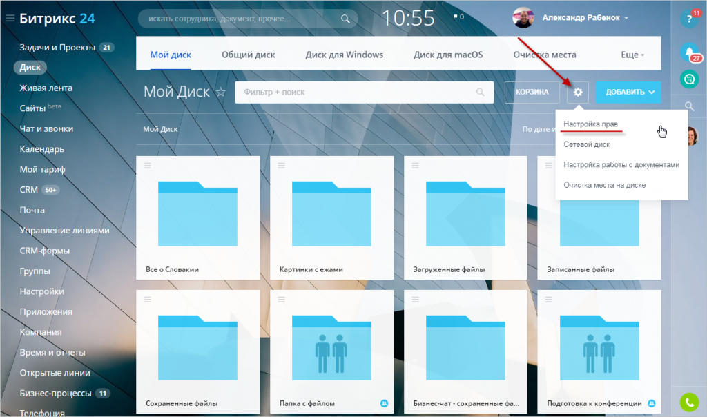Switch to the Диск для Windows tab
The width and height of the screenshot is (707, 417).
point(344,55)
